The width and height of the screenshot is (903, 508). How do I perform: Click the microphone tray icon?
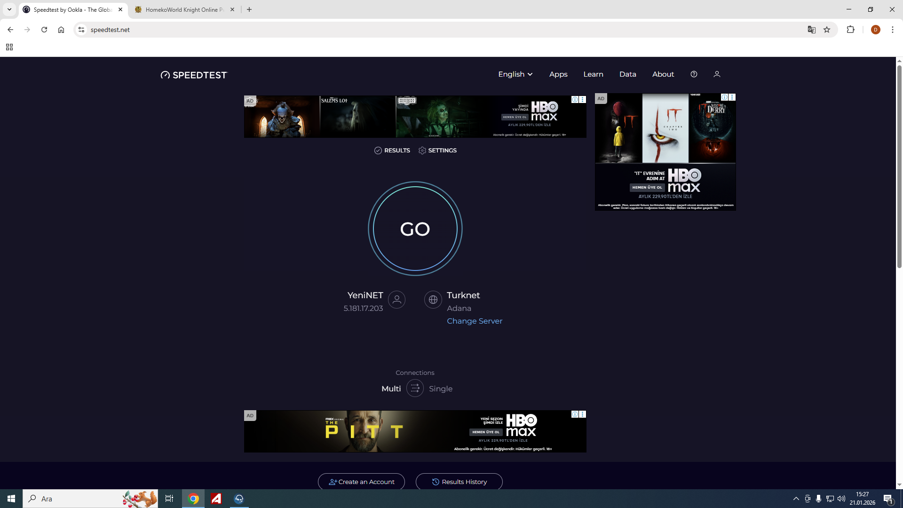click(819, 499)
